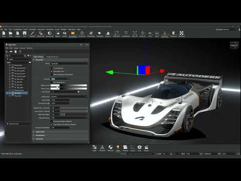
Task: Click the Show All toolbar icon
Action: point(135,34)
